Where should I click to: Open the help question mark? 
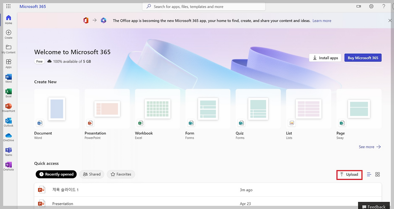(x=384, y=6)
